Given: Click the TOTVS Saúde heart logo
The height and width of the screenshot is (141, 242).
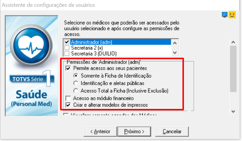Looking at the screenshot, I should [31, 45].
